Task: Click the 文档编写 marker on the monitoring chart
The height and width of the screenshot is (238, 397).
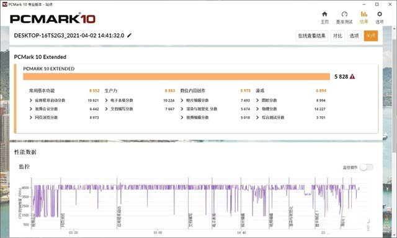Action: coord(190,219)
